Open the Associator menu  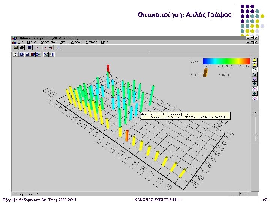click(x=48, y=42)
